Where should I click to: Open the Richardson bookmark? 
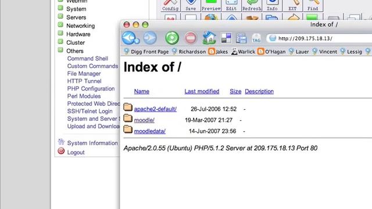coord(189,52)
